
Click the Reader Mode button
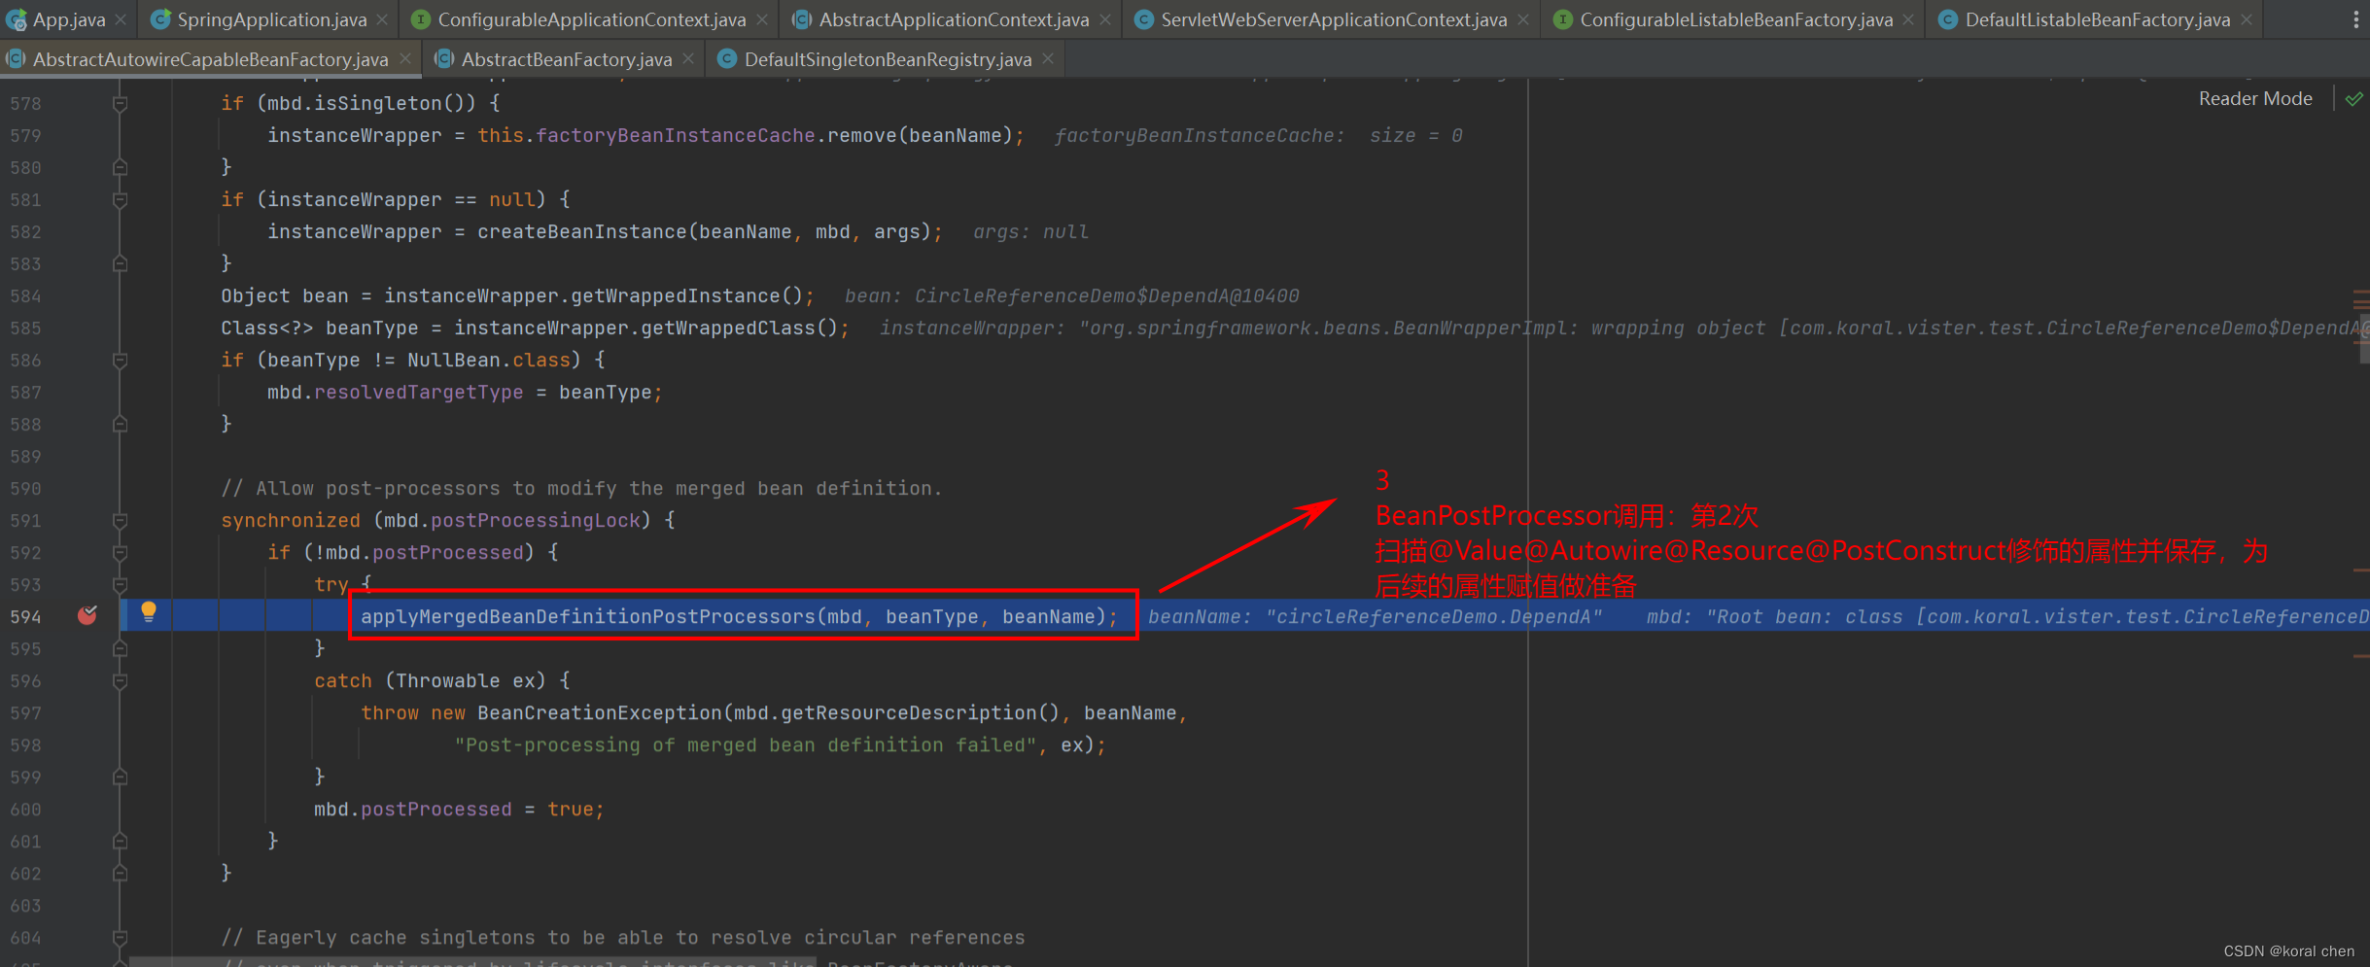pyautogui.click(x=2255, y=99)
